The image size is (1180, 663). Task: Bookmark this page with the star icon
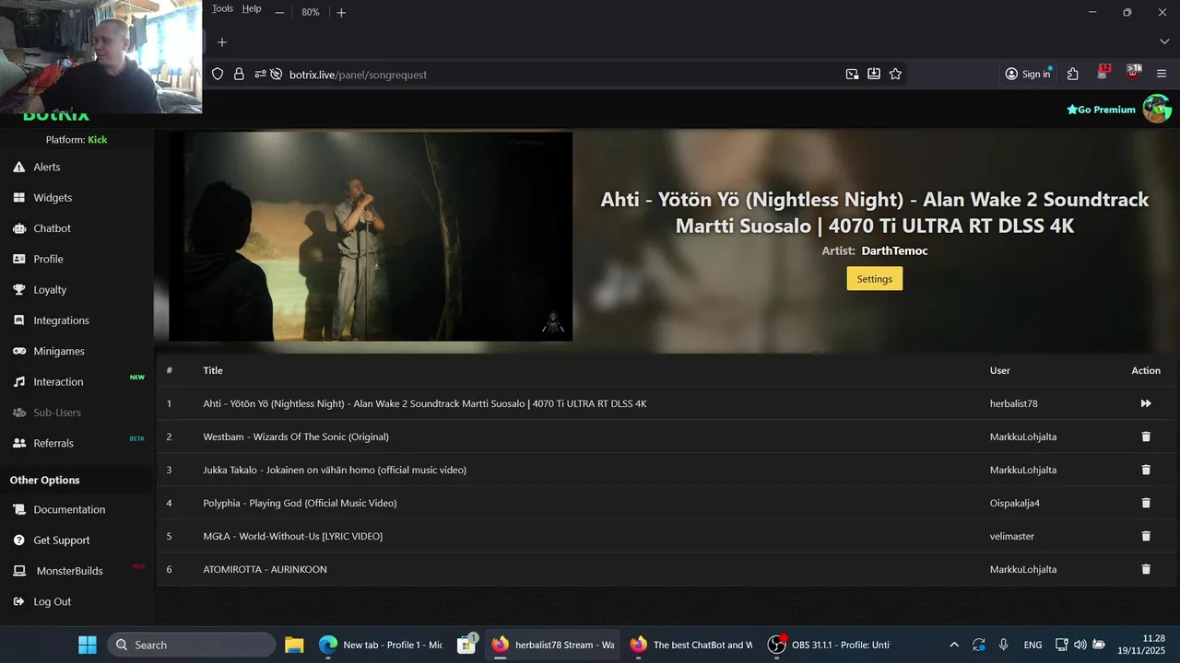895,75
